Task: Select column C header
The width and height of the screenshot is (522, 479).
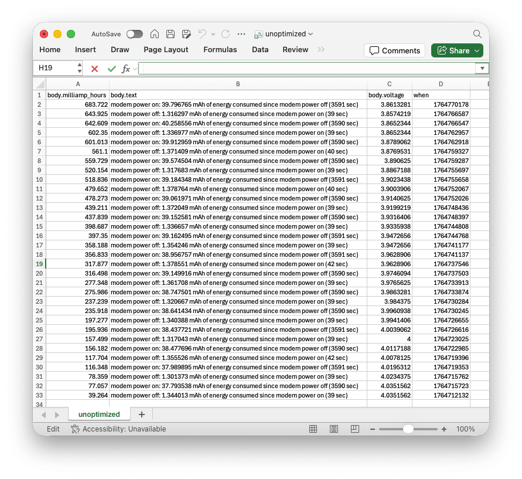Action: pyautogui.click(x=390, y=84)
